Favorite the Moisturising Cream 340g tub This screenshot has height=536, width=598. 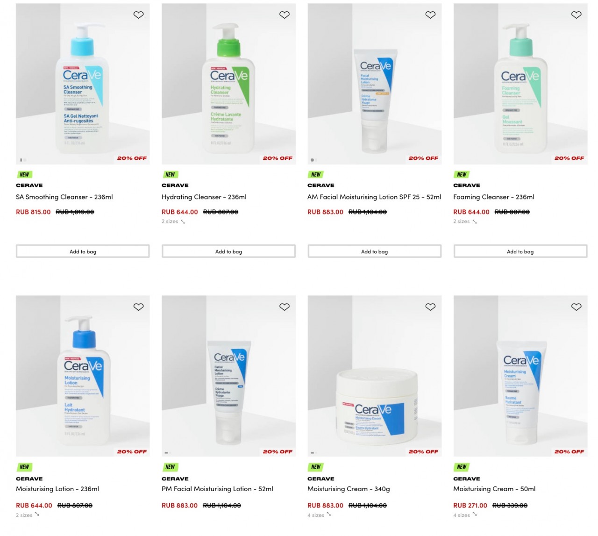pyautogui.click(x=430, y=307)
